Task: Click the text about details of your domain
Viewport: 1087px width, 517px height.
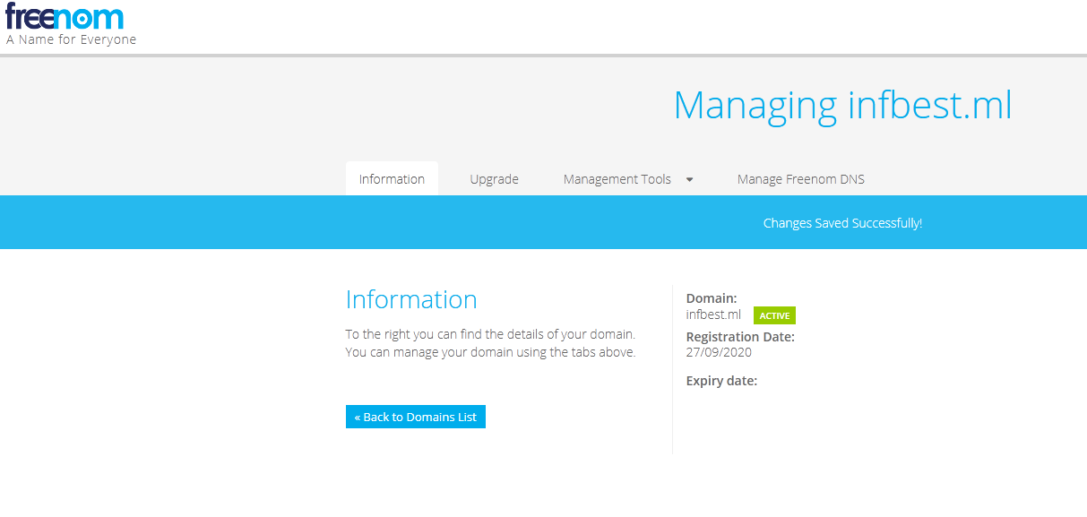Action: point(490,334)
